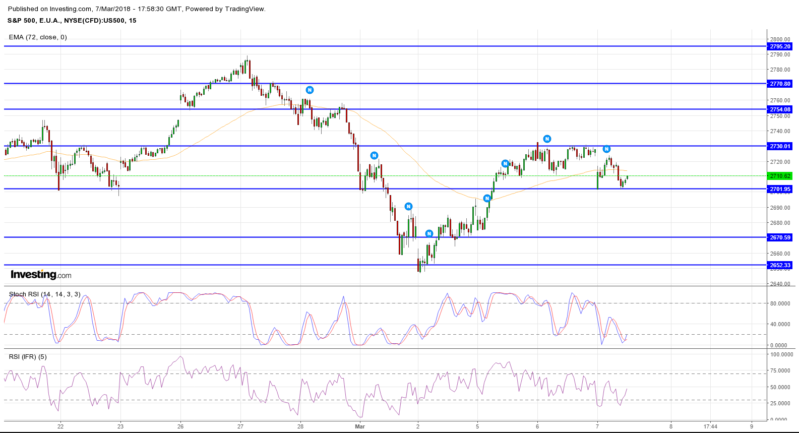
Task: Click the 2795.20 price level label
Action: (x=780, y=46)
